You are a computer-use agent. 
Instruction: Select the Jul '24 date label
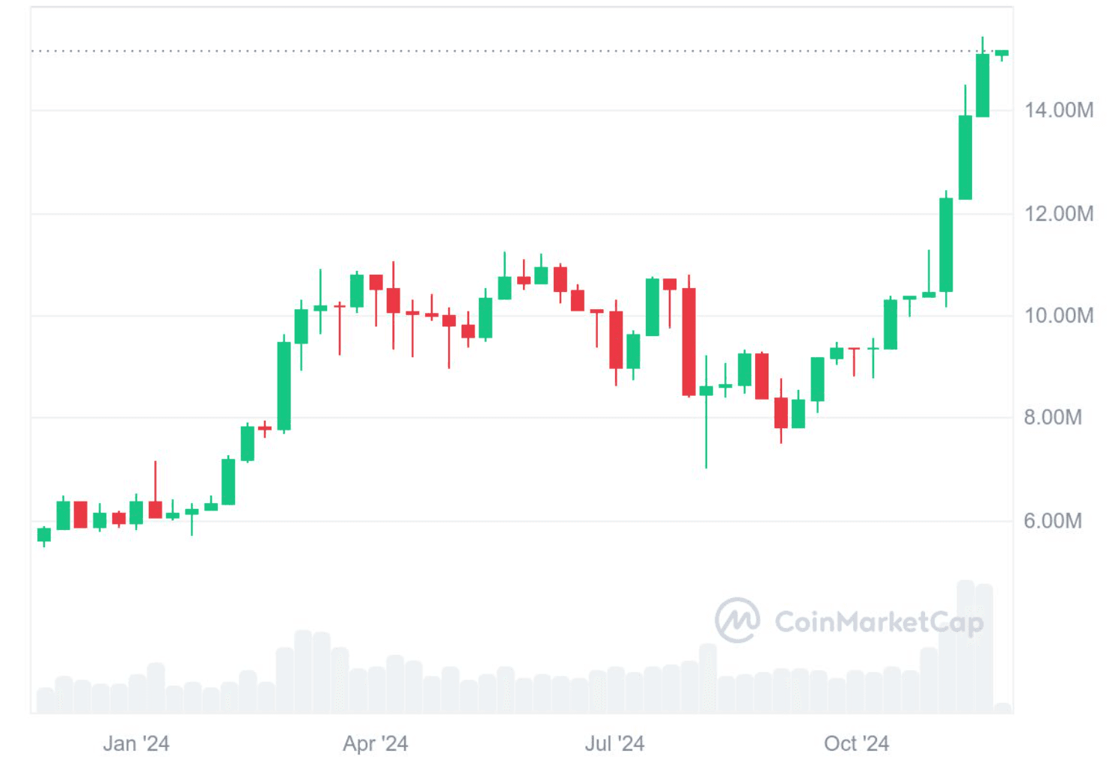614,743
